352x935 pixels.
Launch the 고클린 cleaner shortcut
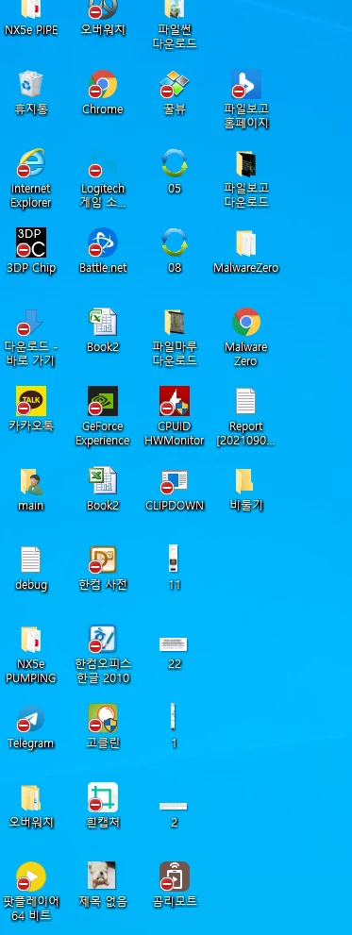tap(103, 718)
